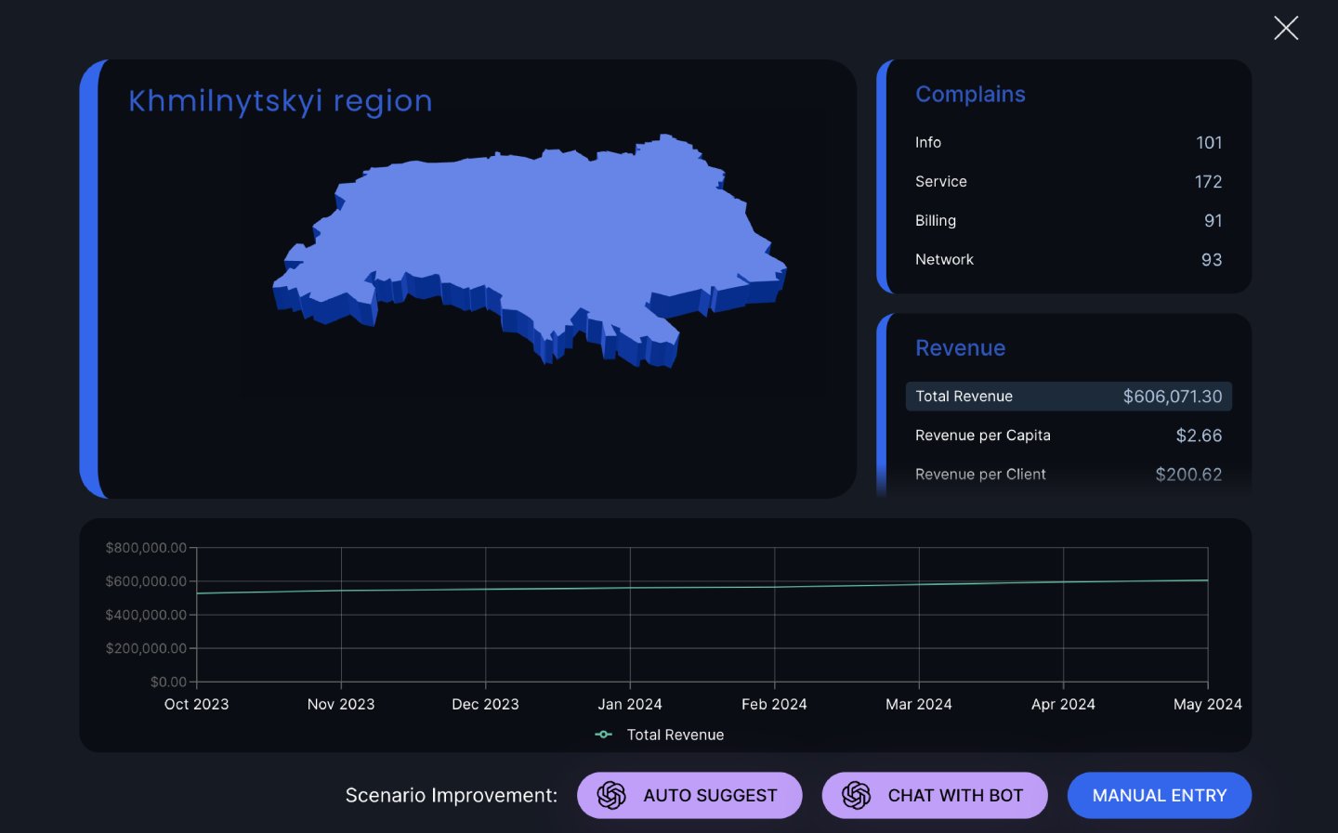Click the Total Revenue legend marker below the chart

click(603, 734)
